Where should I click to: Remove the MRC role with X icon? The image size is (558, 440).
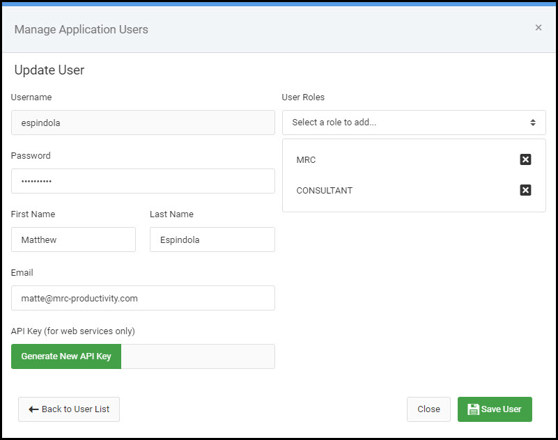pyautogui.click(x=525, y=159)
